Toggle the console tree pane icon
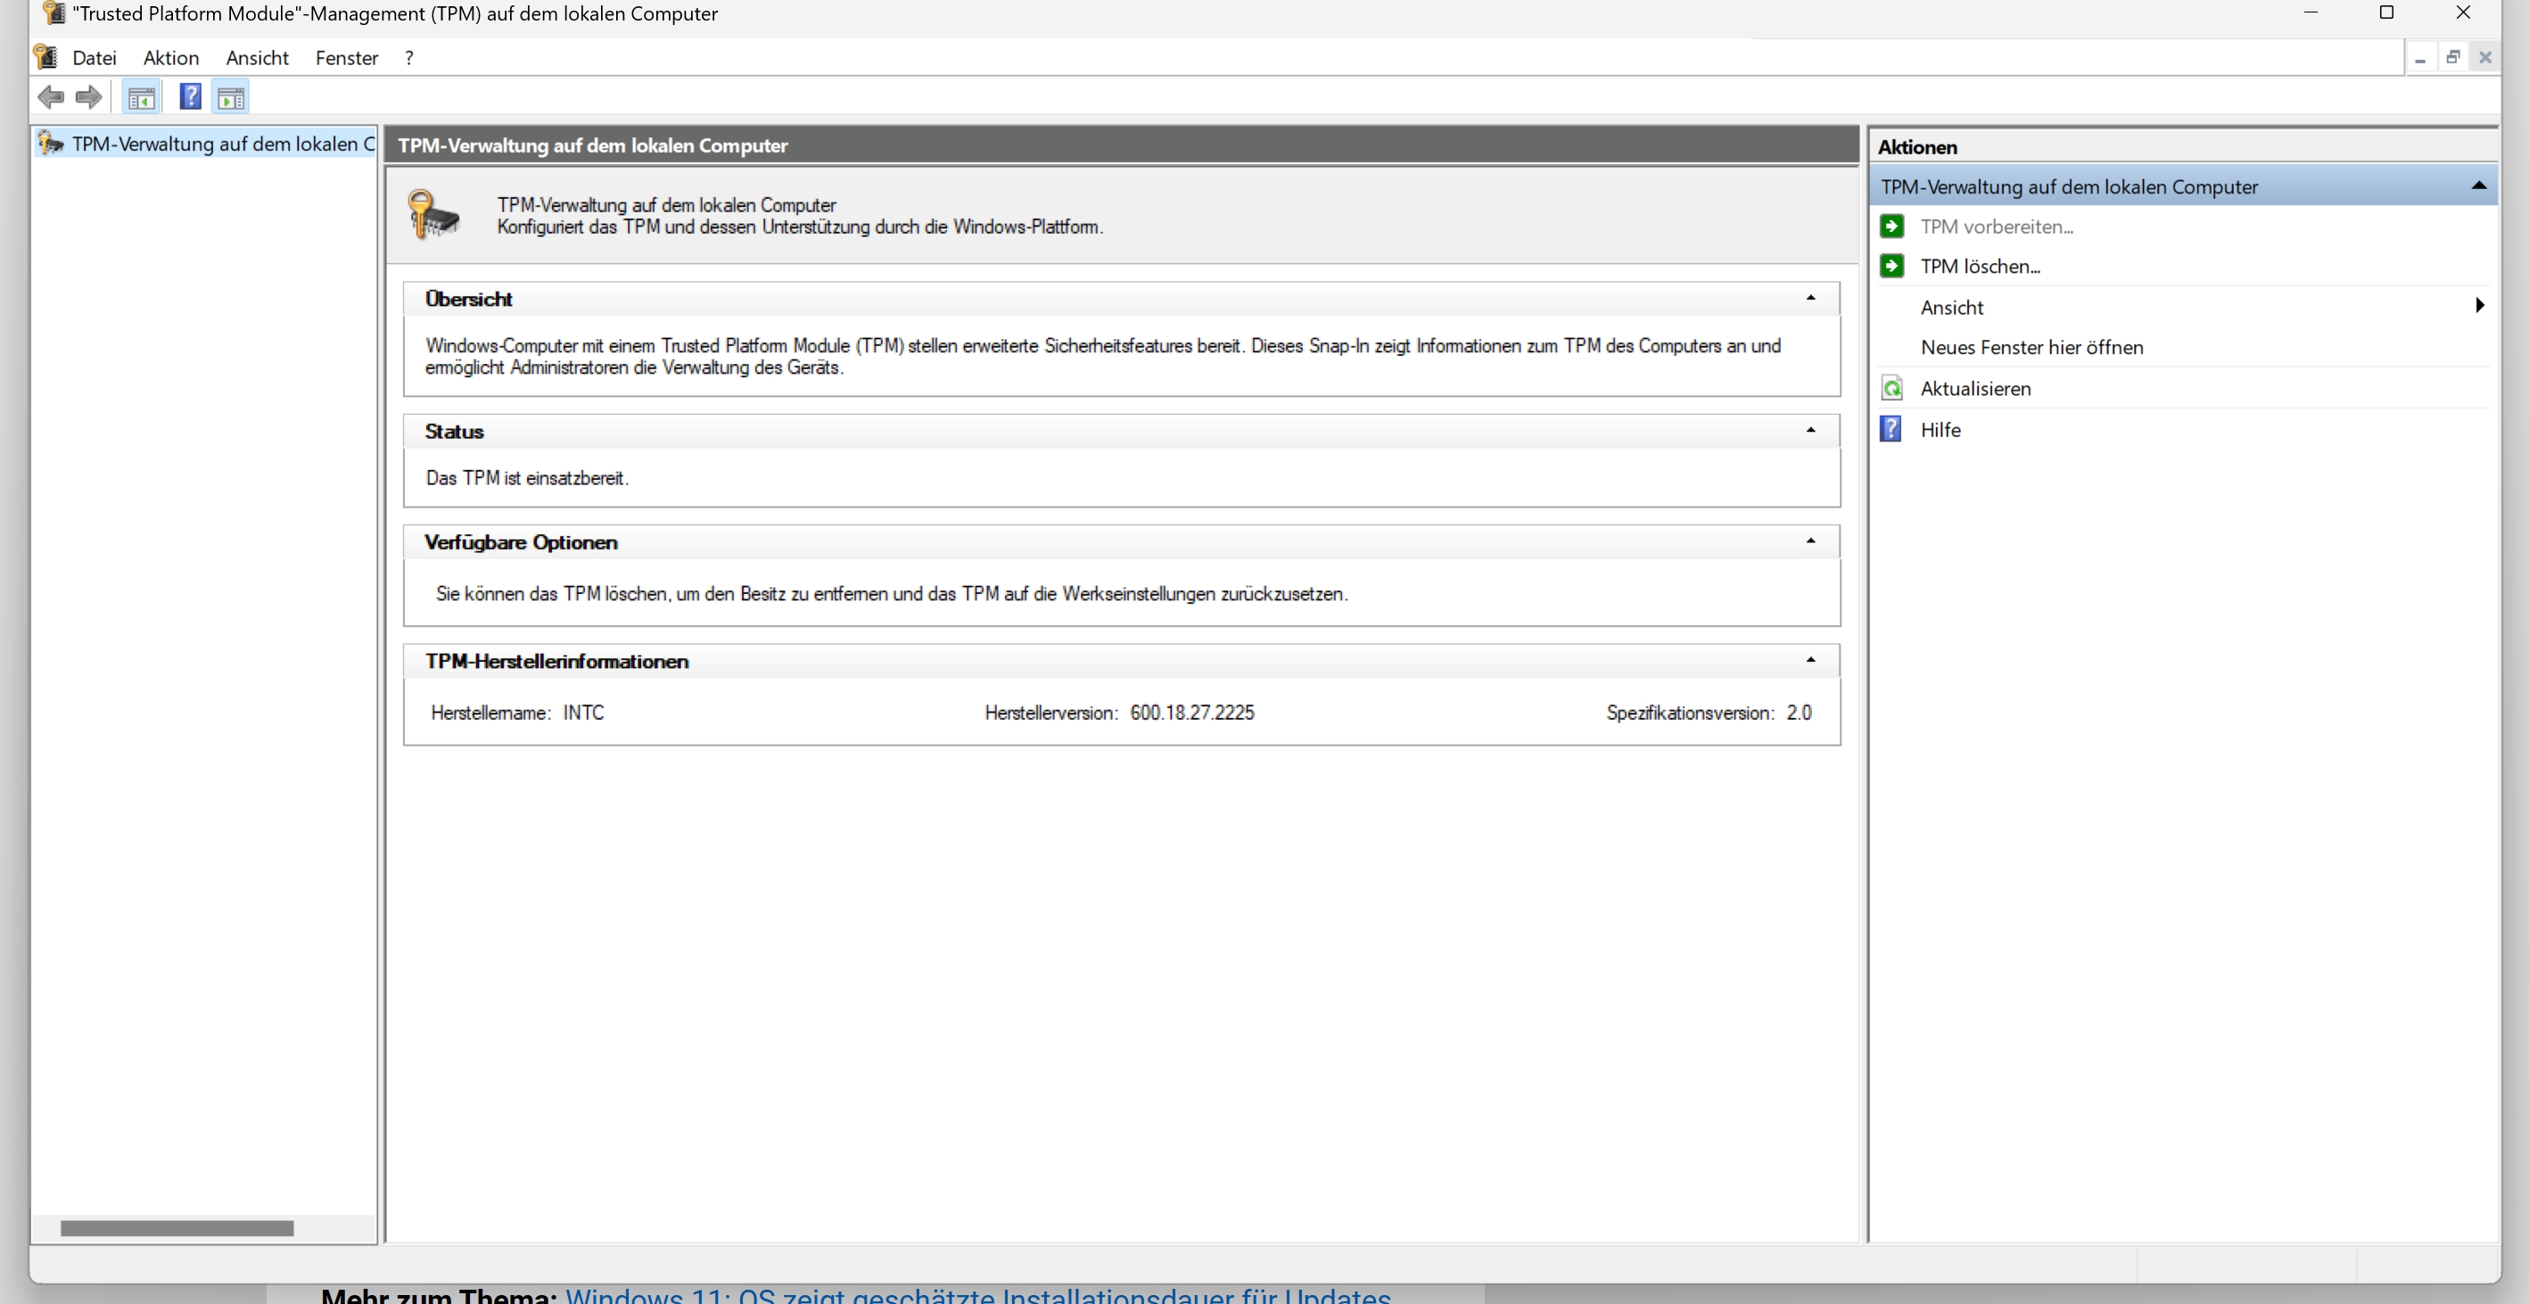Image resolution: width=2529 pixels, height=1304 pixels. (x=142, y=98)
